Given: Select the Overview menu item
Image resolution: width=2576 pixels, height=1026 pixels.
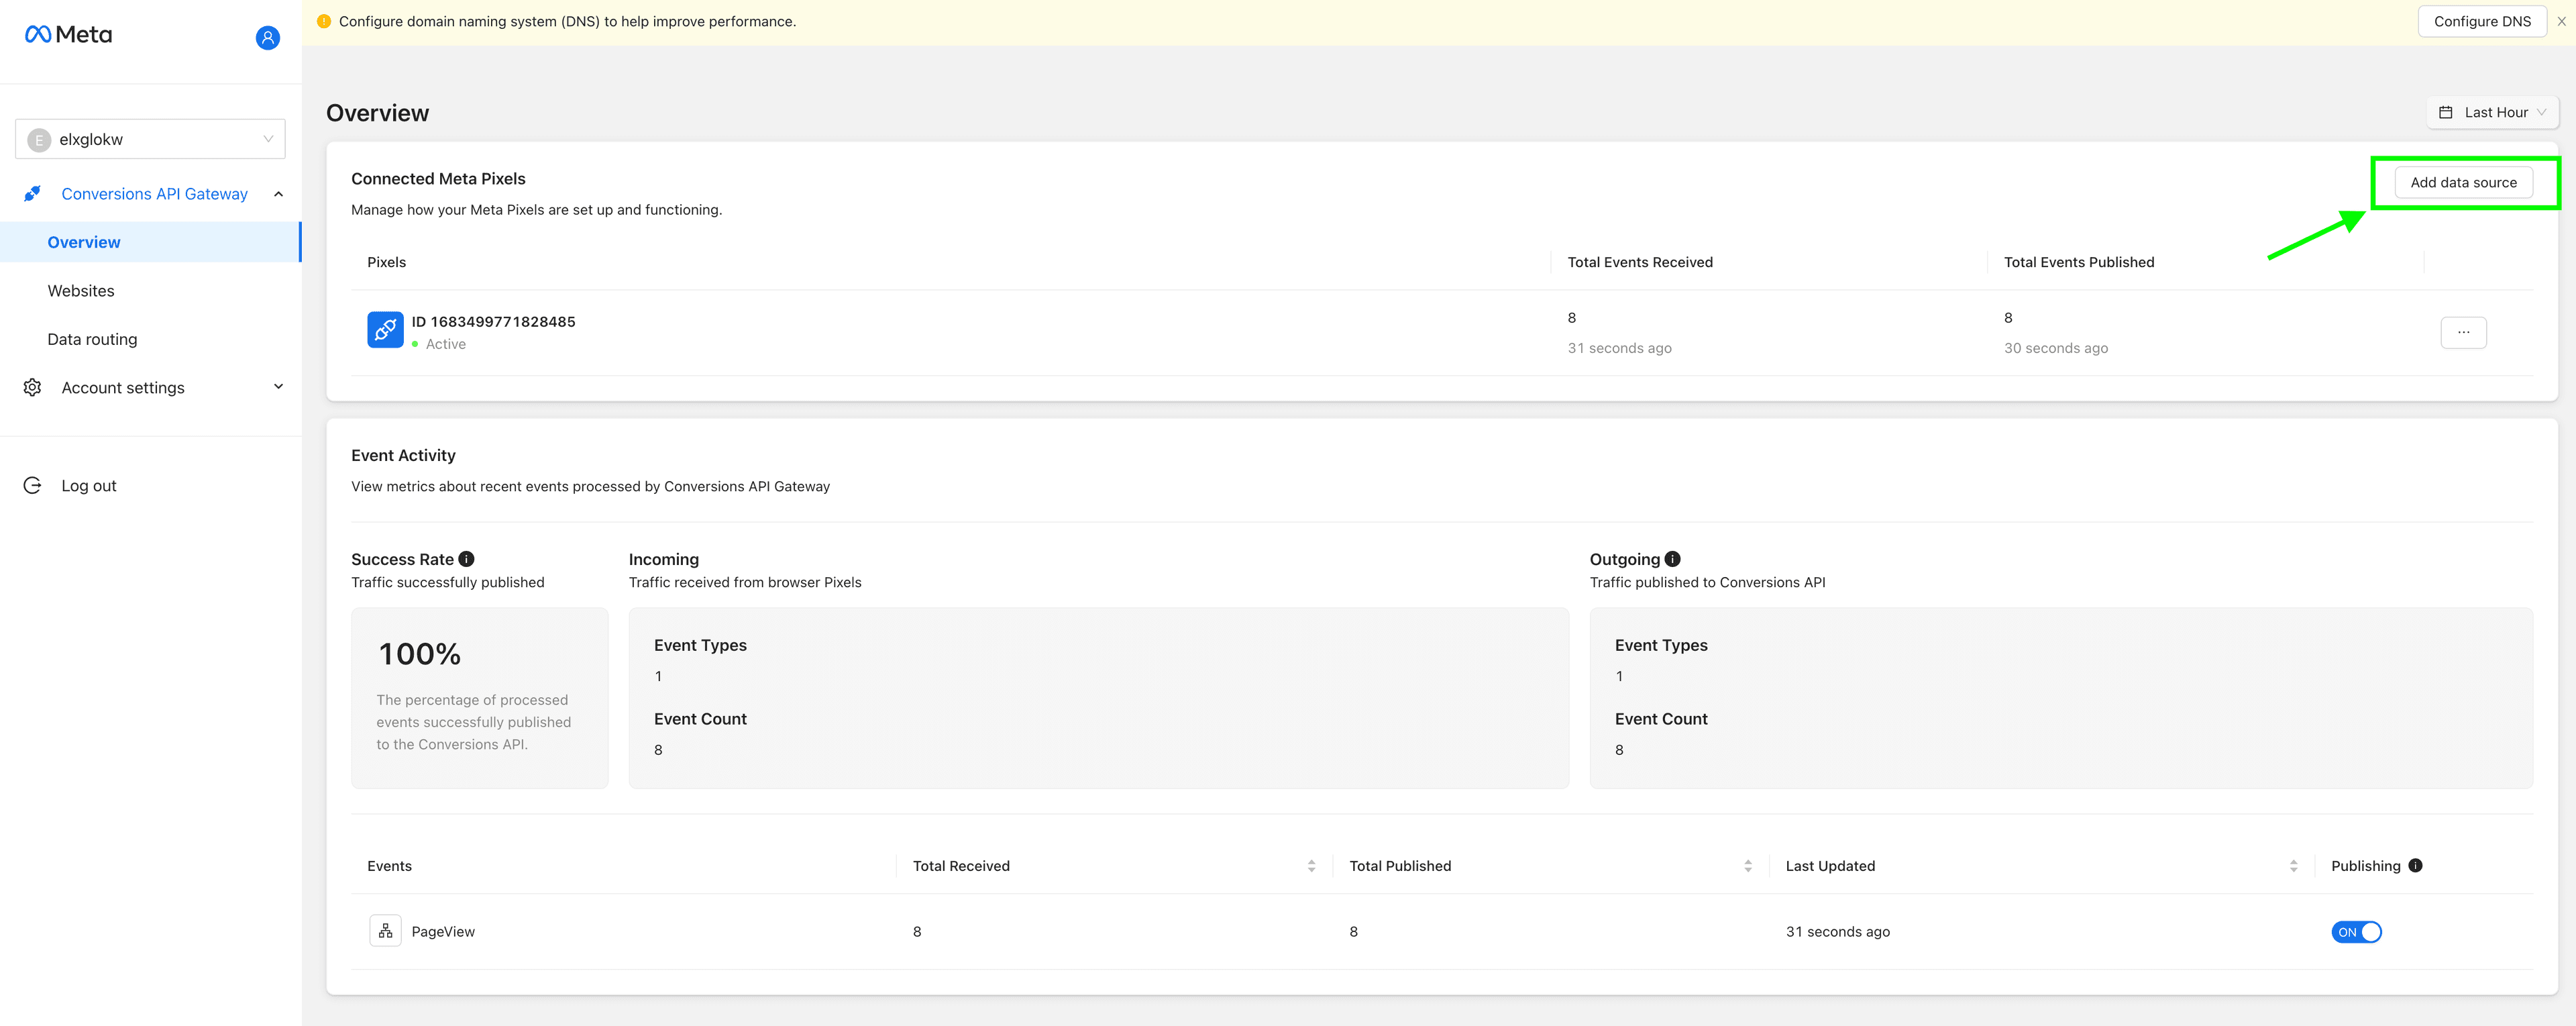Looking at the screenshot, I should pos(150,243).
